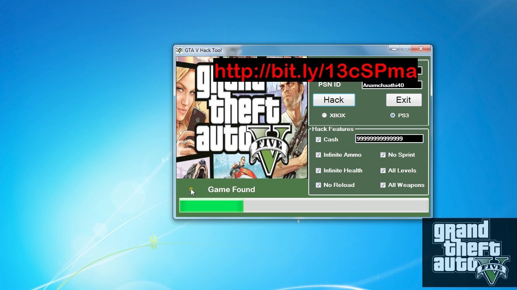Select the XBOX radio option

point(324,115)
